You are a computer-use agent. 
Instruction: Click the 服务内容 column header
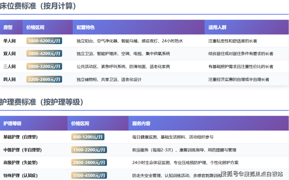(141, 124)
